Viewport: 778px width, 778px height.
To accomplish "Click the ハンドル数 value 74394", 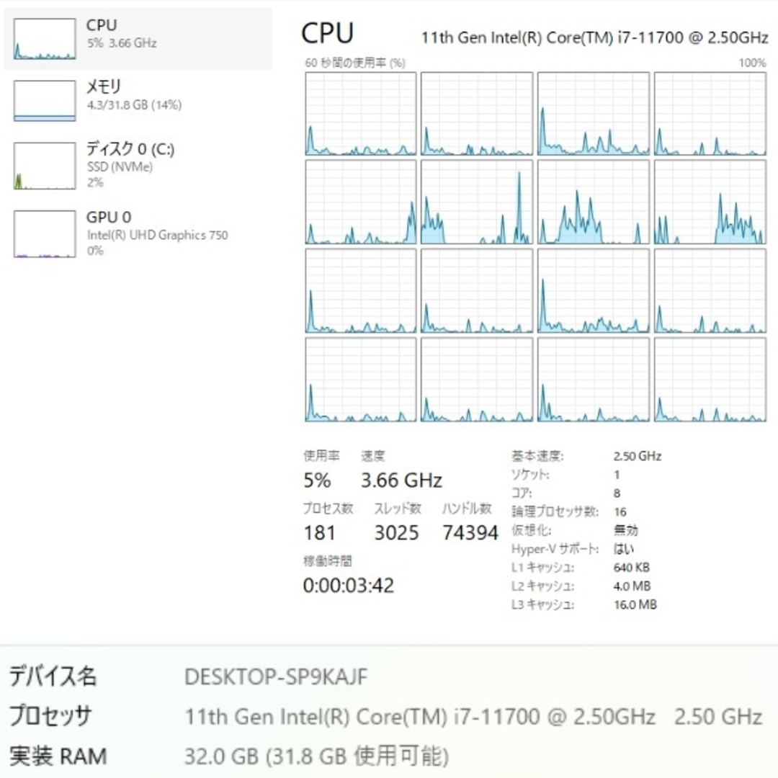I will point(470,533).
